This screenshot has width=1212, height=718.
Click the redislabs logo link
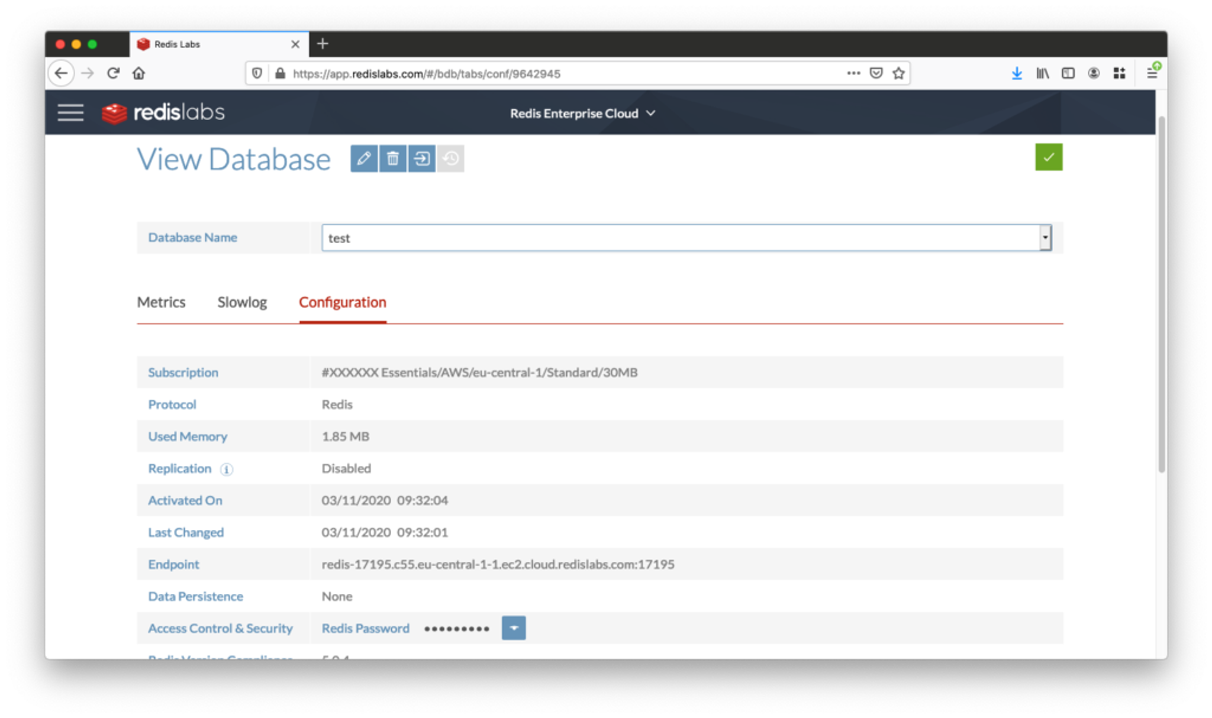tap(163, 112)
